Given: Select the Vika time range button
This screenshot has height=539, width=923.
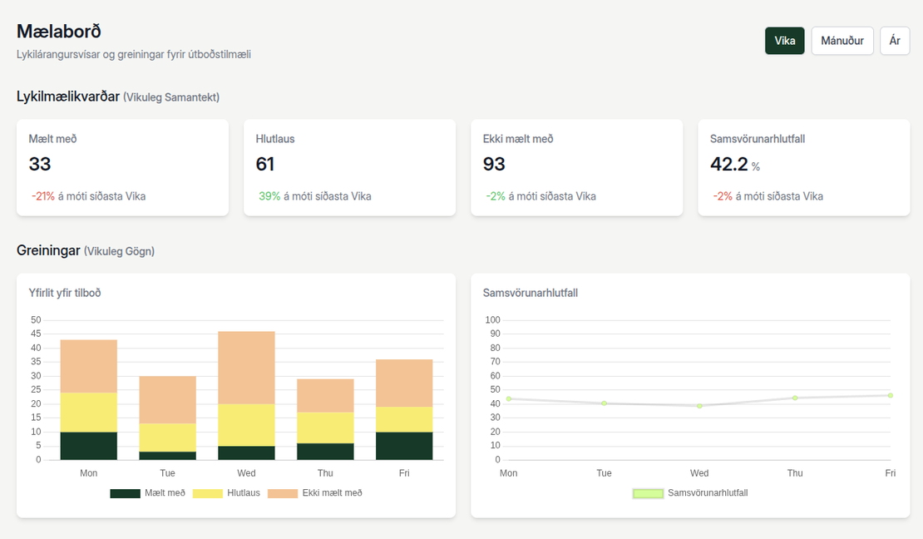Looking at the screenshot, I should [784, 41].
